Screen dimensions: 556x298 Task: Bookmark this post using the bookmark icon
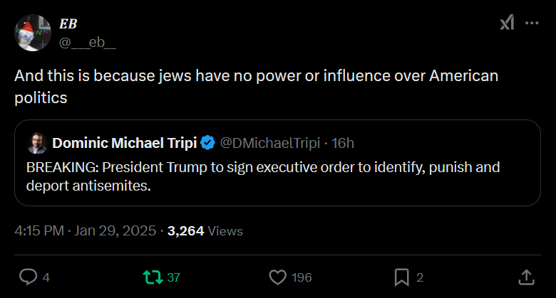click(x=401, y=276)
